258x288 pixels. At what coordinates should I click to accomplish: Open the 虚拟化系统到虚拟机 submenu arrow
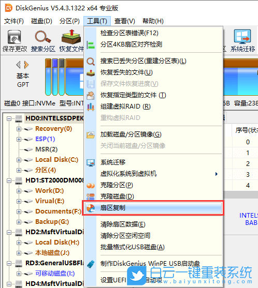click(x=217, y=174)
